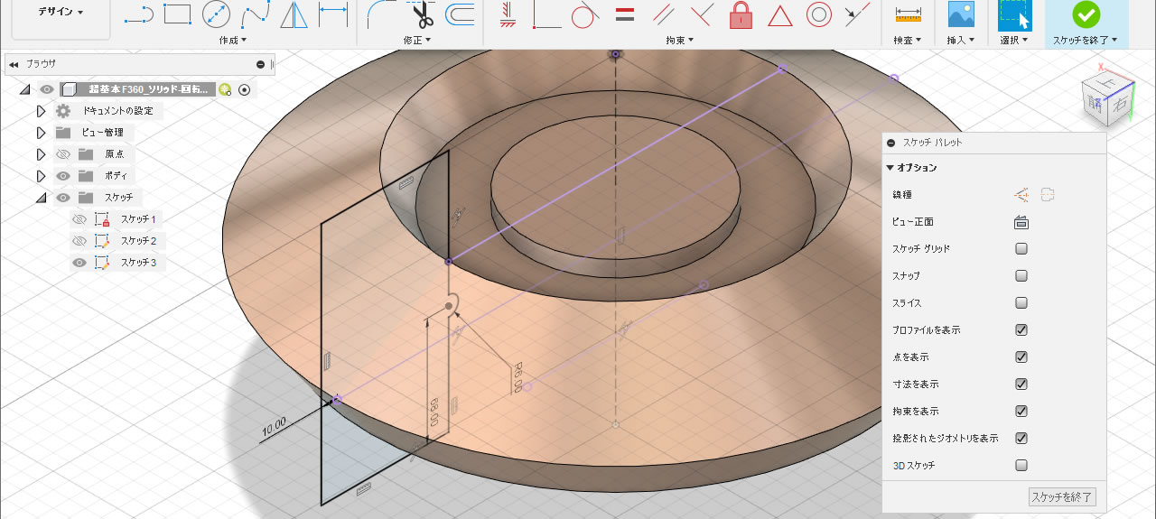The height and width of the screenshot is (519, 1156).
Task: Click the Measure inspect icon
Action: (x=907, y=14)
